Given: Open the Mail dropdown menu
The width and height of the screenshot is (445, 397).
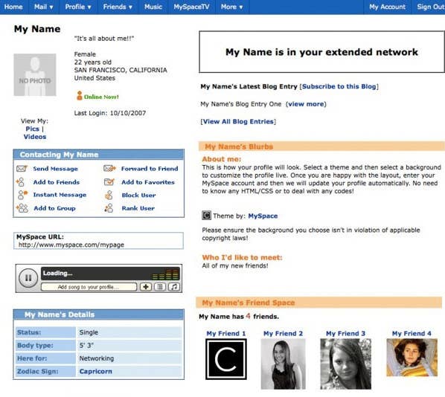Looking at the screenshot, I should coord(43,7).
